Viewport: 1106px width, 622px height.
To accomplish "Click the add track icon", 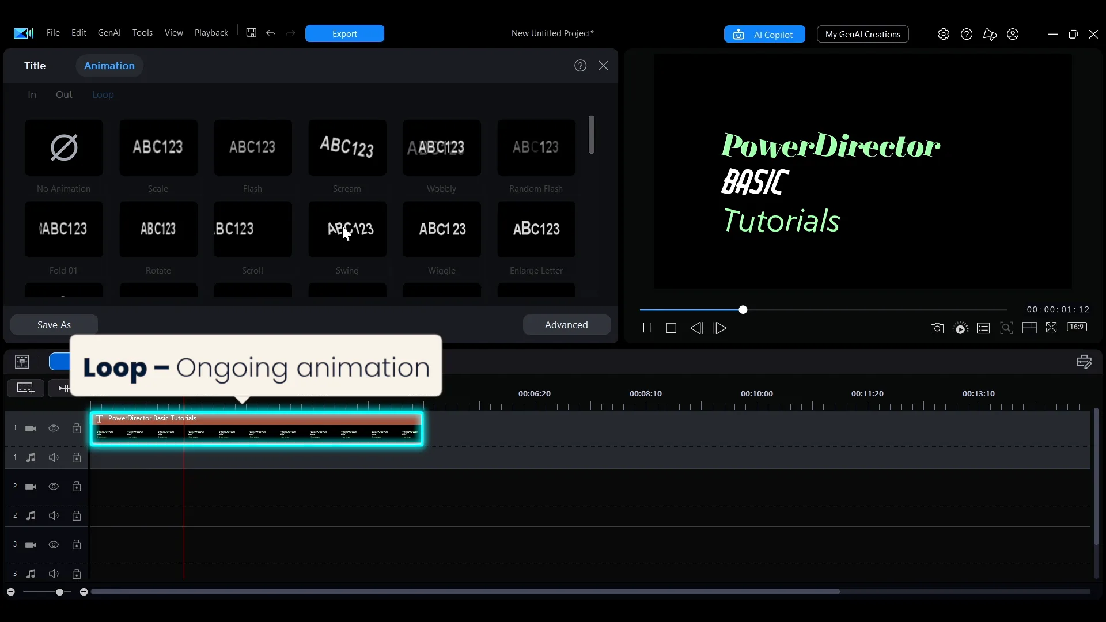I will click(25, 388).
